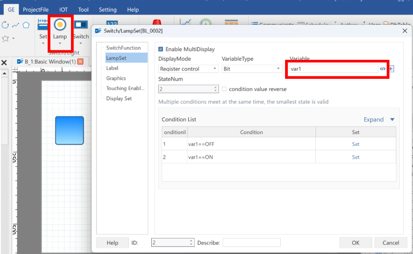Open the dropdown arrow under Switch
The height and width of the screenshot is (254, 413).
pyautogui.click(x=81, y=43)
